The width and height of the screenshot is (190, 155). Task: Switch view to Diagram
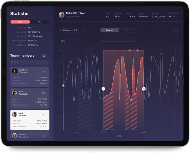tap(109, 30)
